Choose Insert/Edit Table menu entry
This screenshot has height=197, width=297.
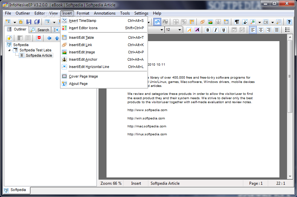point(104,37)
